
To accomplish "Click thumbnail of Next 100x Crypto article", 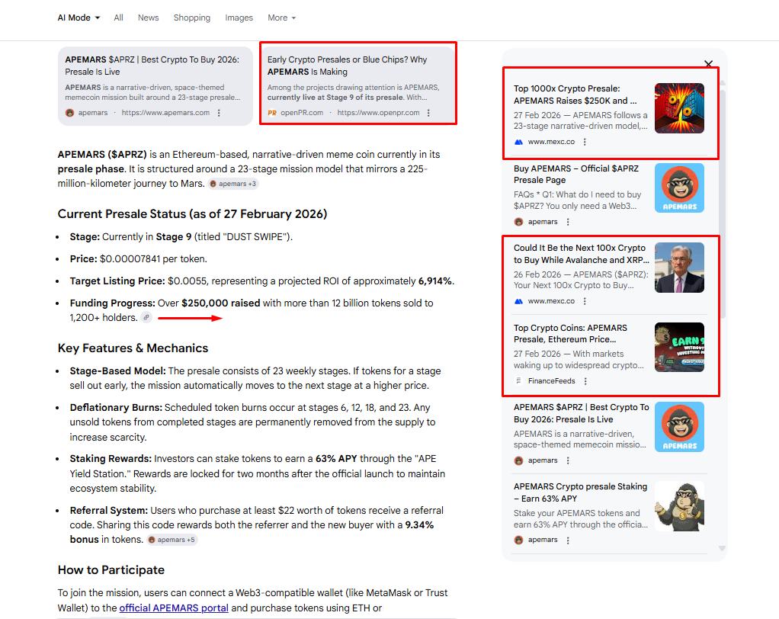I will click(x=679, y=268).
